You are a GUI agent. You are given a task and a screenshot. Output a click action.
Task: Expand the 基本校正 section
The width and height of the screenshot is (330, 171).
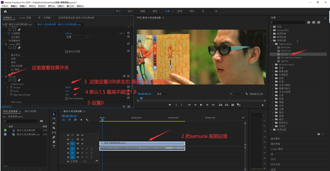[5, 55]
